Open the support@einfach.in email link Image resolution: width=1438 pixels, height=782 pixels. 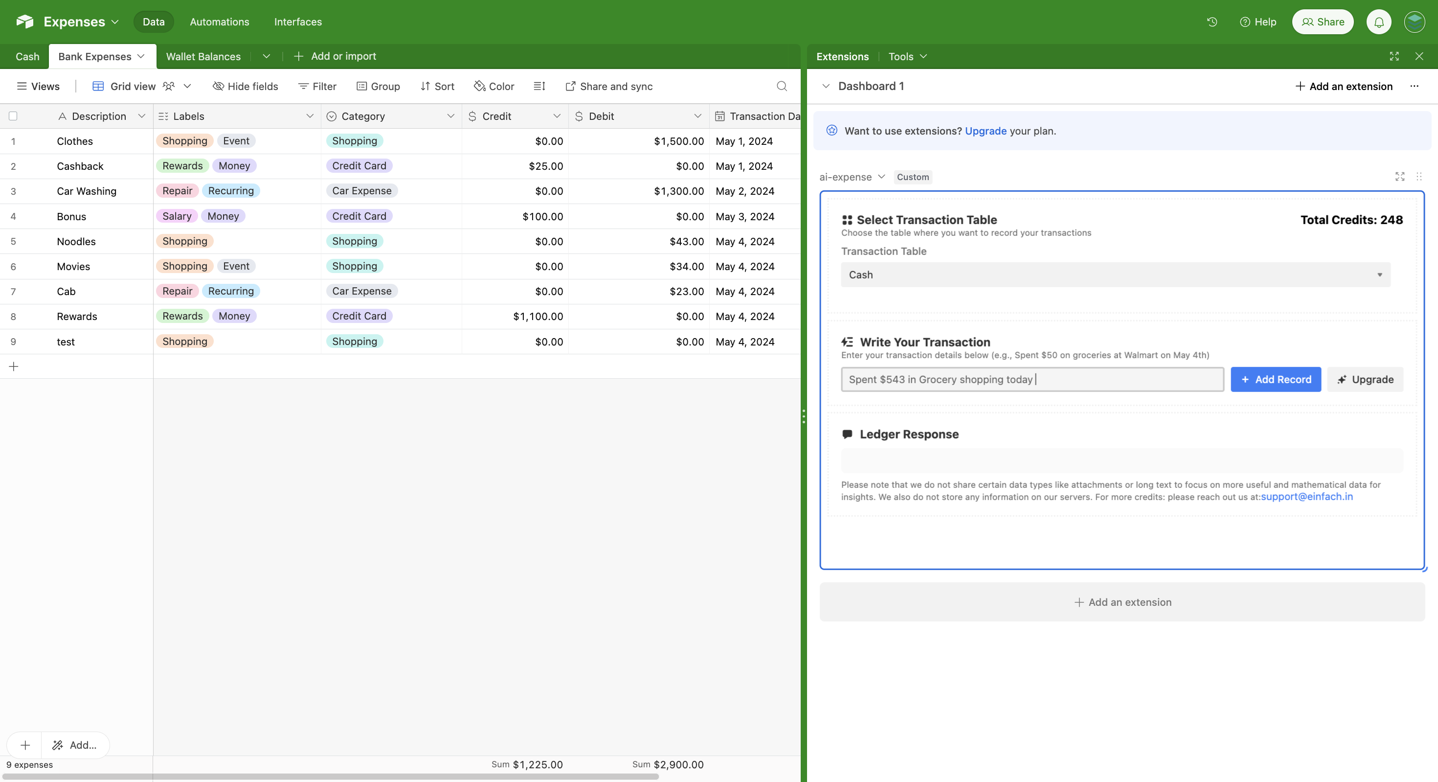[x=1306, y=497]
